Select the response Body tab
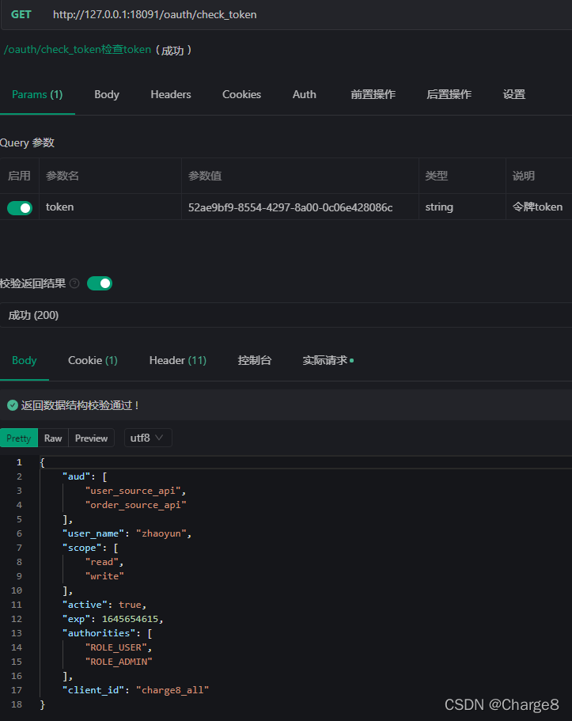572x721 pixels. [25, 361]
